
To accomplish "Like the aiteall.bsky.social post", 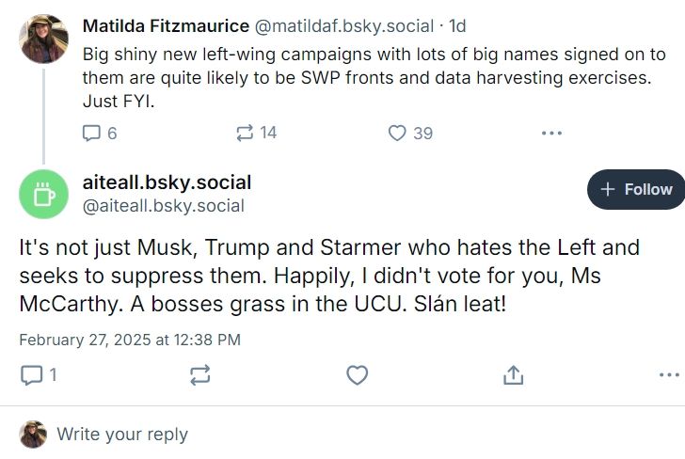I will pyautogui.click(x=357, y=375).
